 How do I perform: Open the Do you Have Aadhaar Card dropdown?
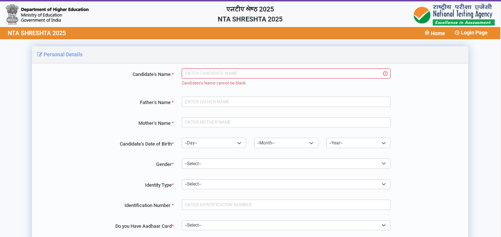tap(286, 226)
